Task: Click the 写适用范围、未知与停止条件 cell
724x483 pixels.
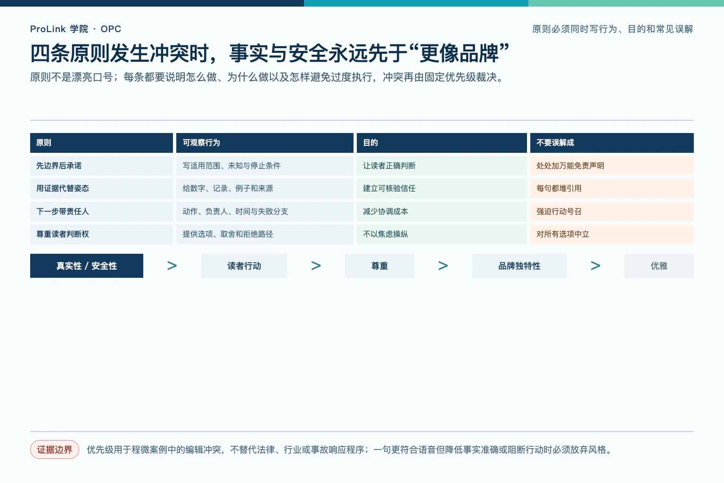Action: pyautogui.click(x=265, y=166)
